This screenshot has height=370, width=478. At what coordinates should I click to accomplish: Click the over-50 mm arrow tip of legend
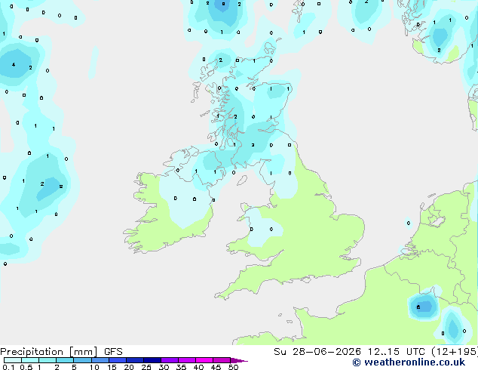point(239,360)
